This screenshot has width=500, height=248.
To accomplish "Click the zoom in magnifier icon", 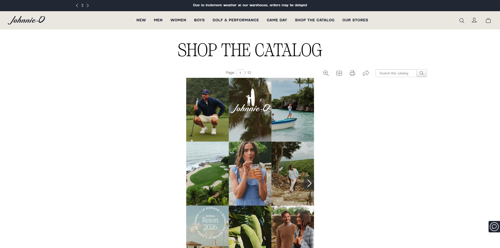I will click(326, 73).
